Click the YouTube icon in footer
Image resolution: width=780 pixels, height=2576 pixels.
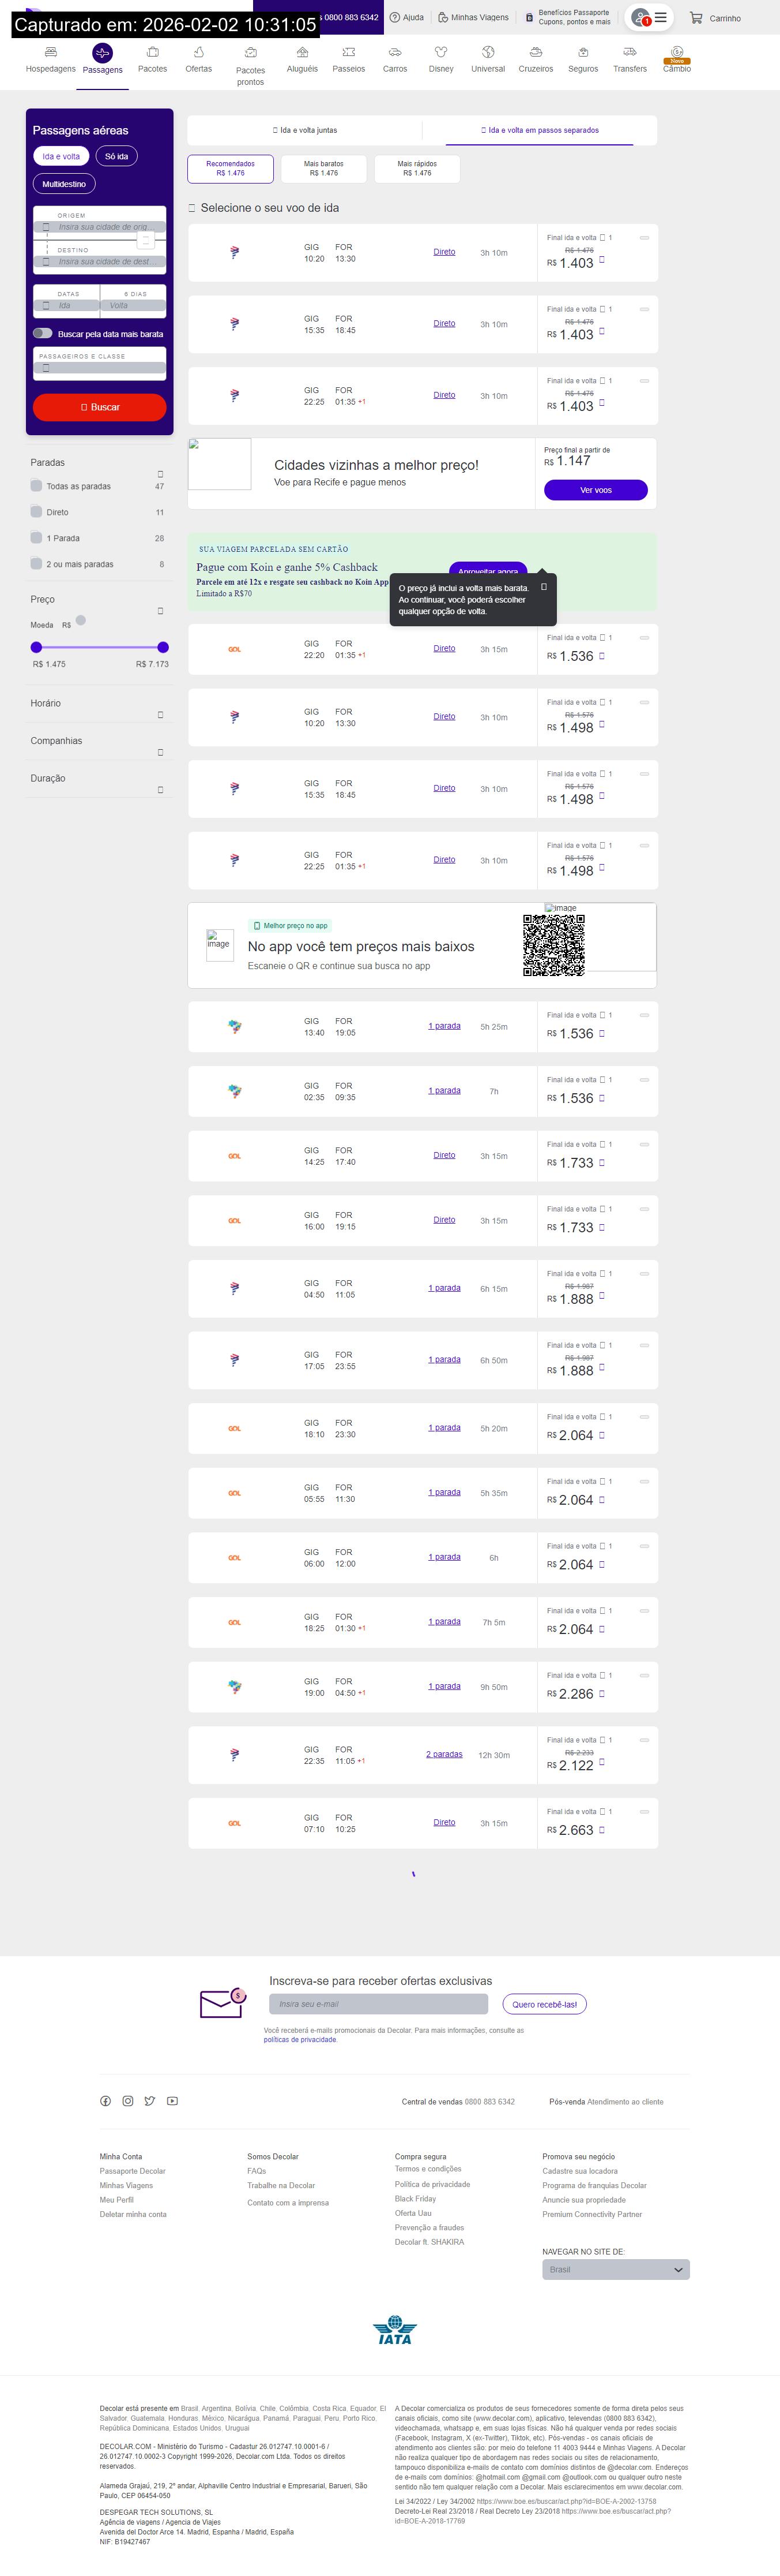click(x=173, y=2101)
